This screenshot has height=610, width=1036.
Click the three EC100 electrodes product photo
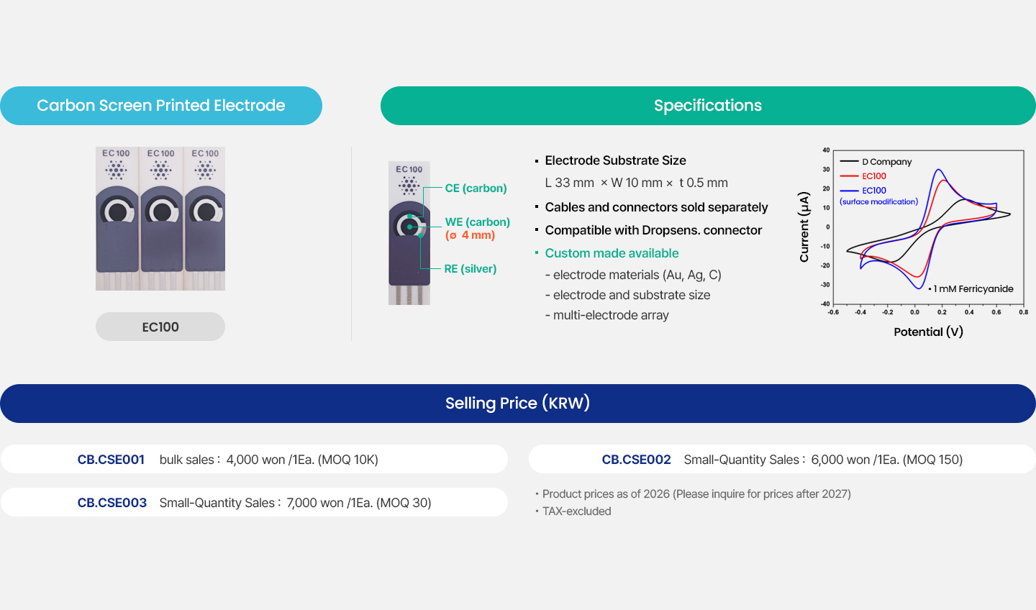pos(160,219)
